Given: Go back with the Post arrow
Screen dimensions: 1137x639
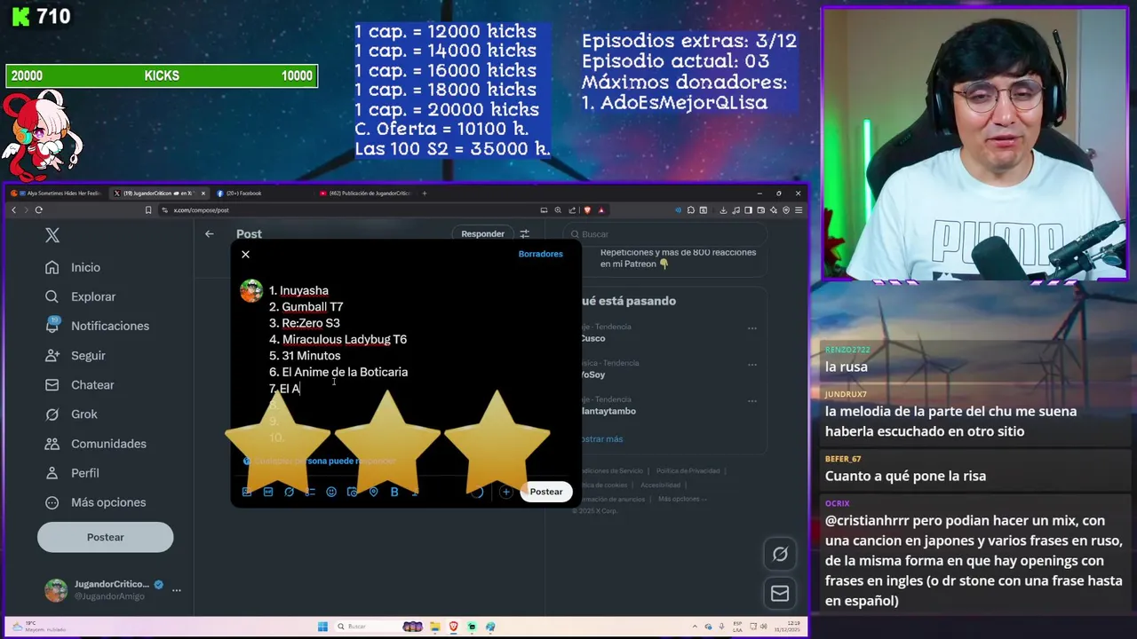Looking at the screenshot, I should pos(209,234).
